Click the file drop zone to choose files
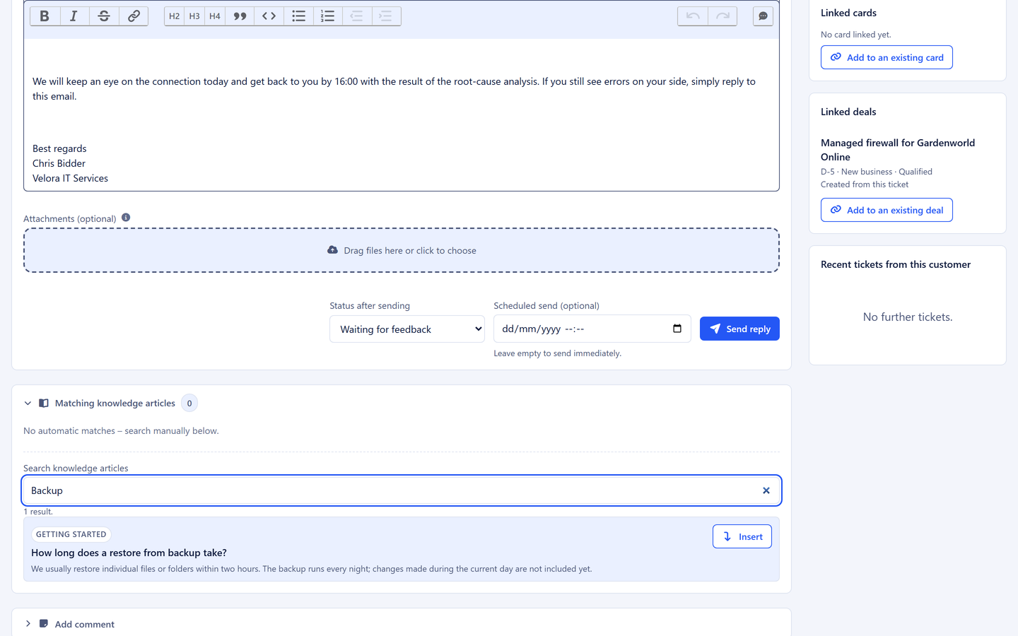The height and width of the screenshot is (636, 1018). pyautogui.click(x=402, y=250)
